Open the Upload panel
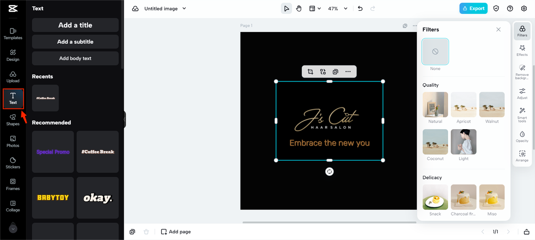The width and height of the screenshot is (535, 240). click(x=13, y=77)
